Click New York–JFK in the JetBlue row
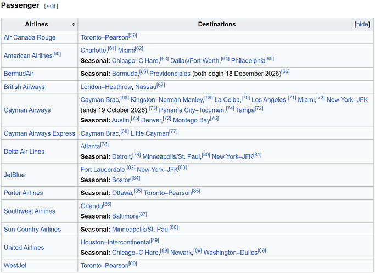375x274 pixels. (x=158, y=170)
